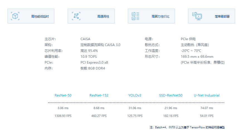Click the 3D cube icon
Viewport: 244px width, 137px height.
pyautogui.click(x=15, y=16)
